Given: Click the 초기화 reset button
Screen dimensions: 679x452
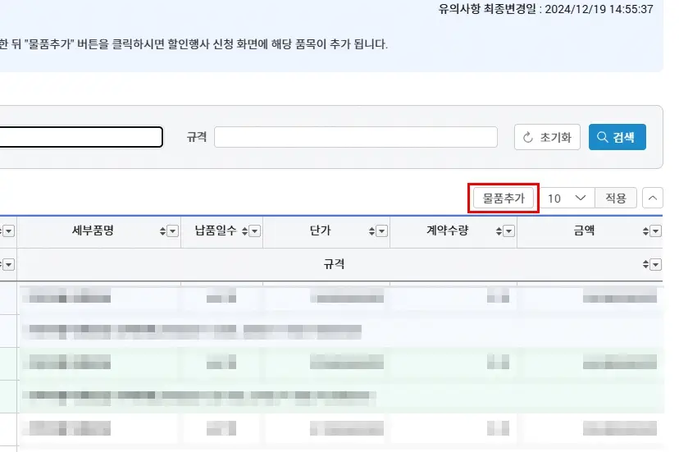Looking at the screenshot, I should (548, 137).
